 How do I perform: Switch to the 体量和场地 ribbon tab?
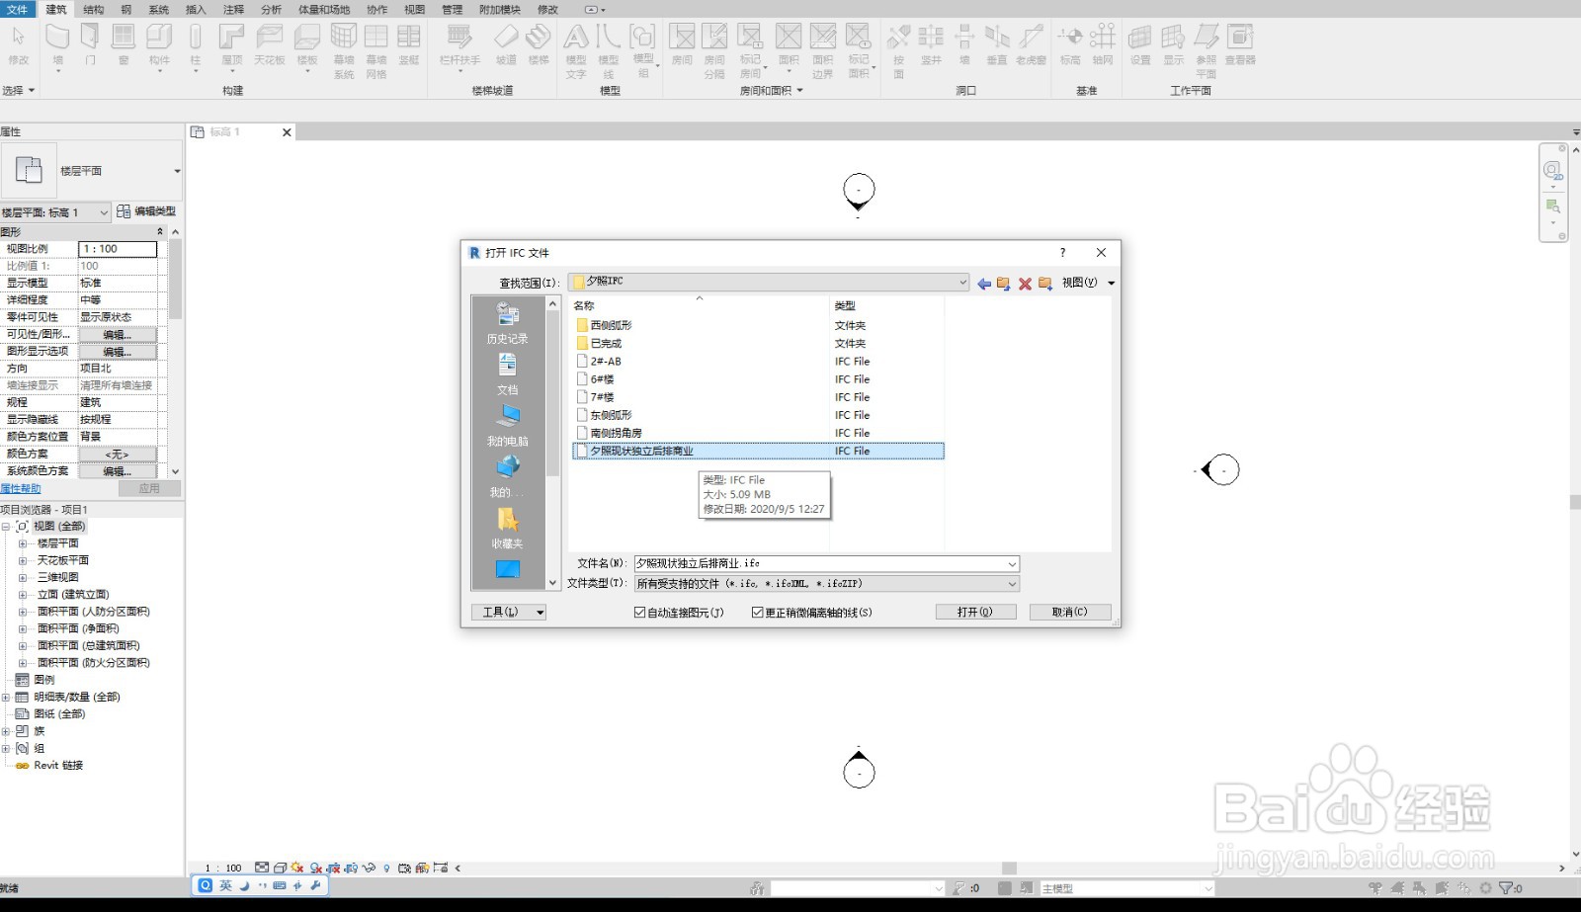click(324, 9)
